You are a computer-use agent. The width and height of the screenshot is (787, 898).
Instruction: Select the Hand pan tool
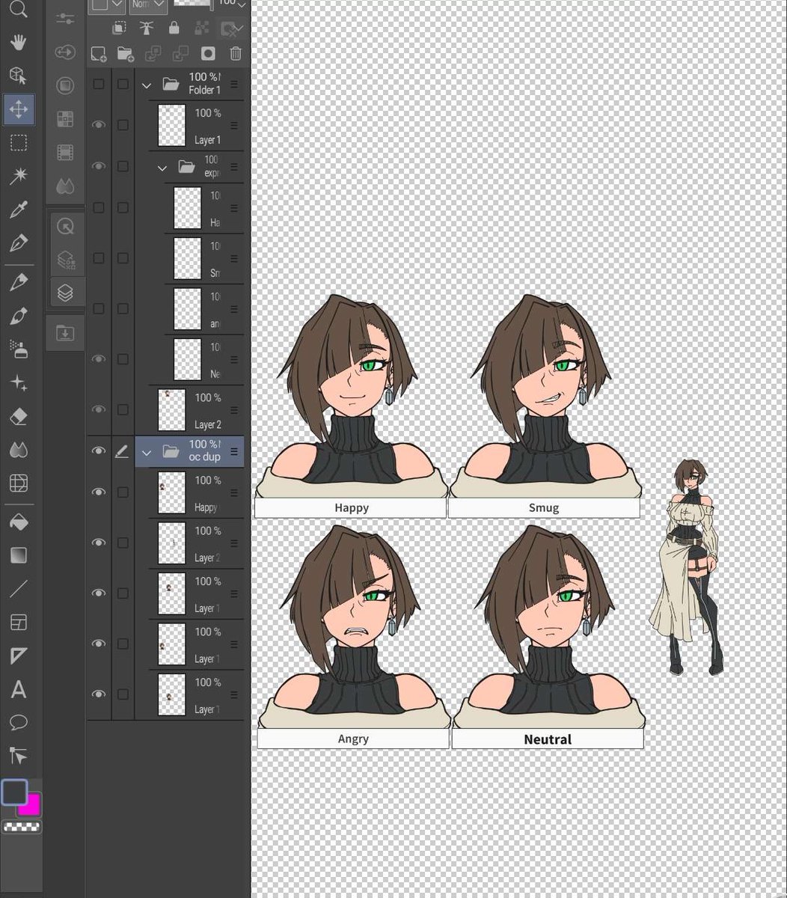(x=18, y=42)
